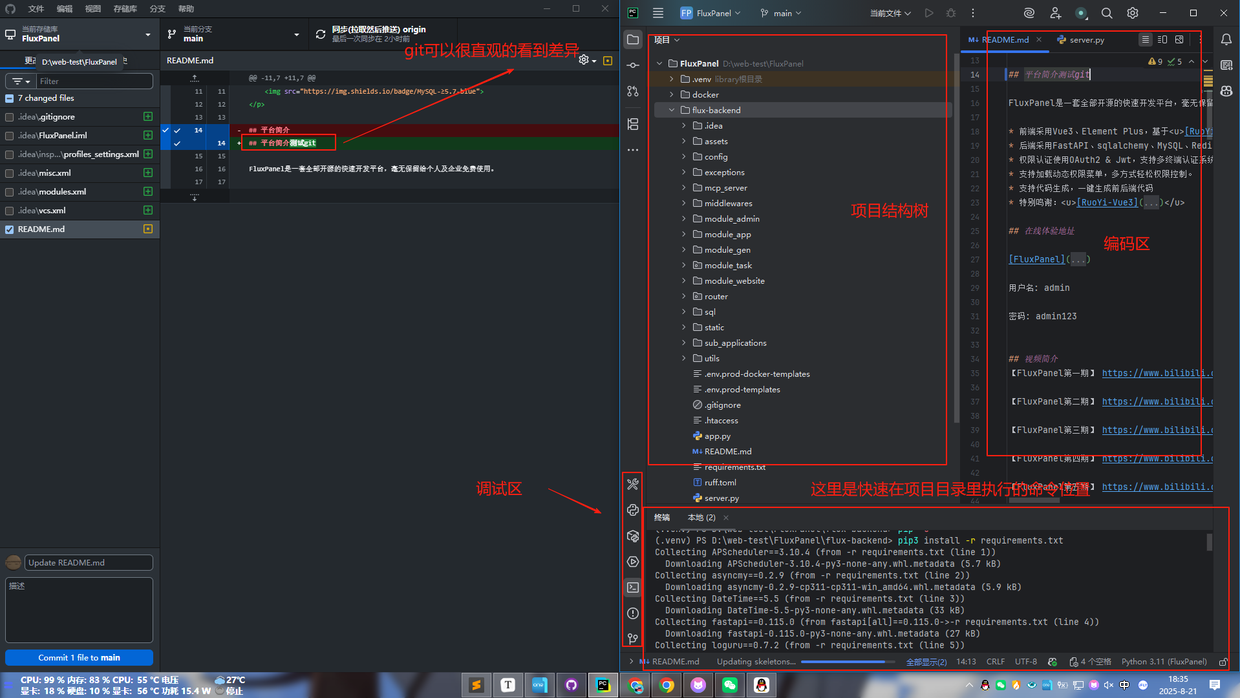Click the commit 描述 description text area
This screenshot has width=1240, height=698.
pos(79,610)
